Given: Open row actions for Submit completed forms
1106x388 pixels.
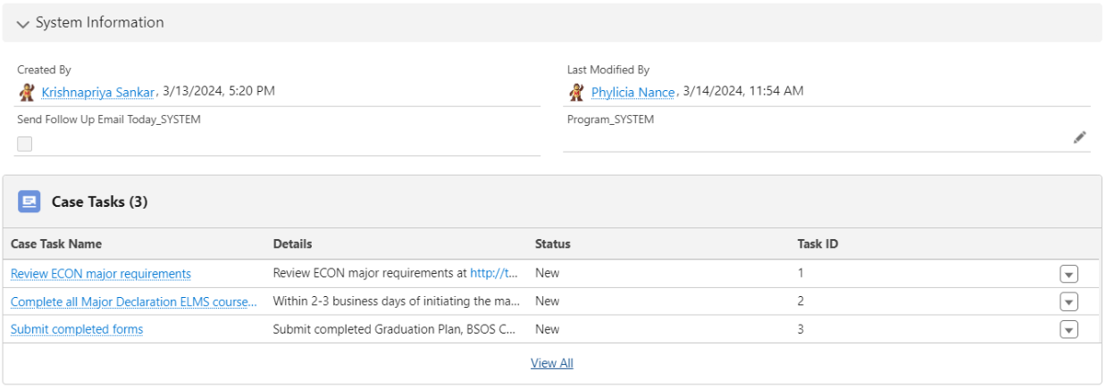Looking at the screenshot, I should tap(1068, 330).
